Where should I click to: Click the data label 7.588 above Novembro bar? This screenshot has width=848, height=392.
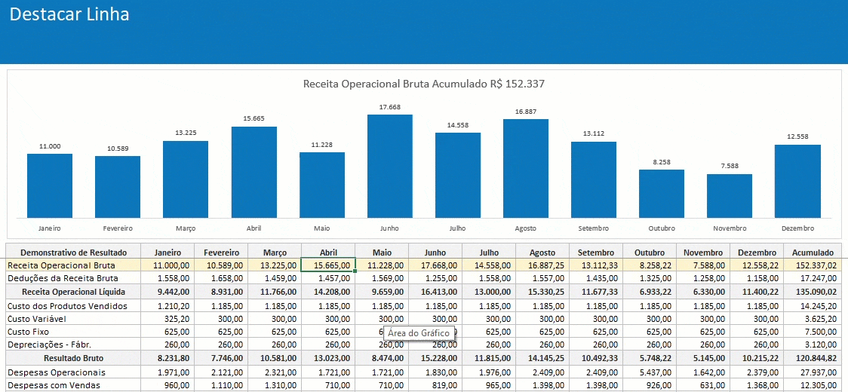(x=730, y=166)
